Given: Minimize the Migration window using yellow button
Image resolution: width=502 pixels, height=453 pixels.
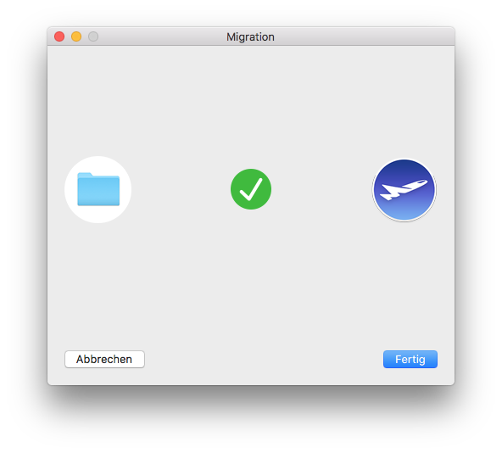Looking at the screenshot, I should (x=76, y=36).
